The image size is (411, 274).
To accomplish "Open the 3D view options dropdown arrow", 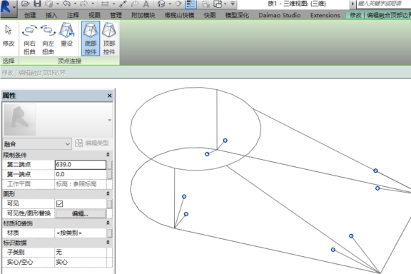I will (x=170, y=4).
